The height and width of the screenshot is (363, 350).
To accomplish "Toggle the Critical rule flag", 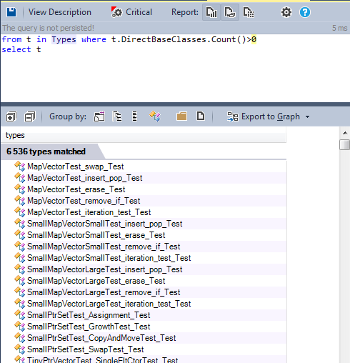I will pos(131,12).
